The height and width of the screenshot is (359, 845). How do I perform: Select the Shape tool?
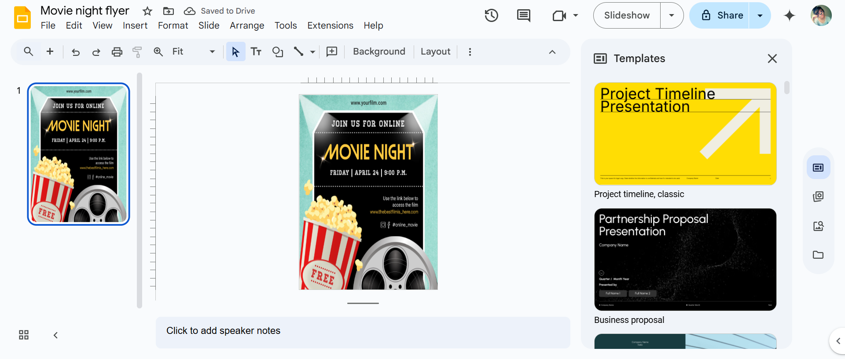(277, 52)
